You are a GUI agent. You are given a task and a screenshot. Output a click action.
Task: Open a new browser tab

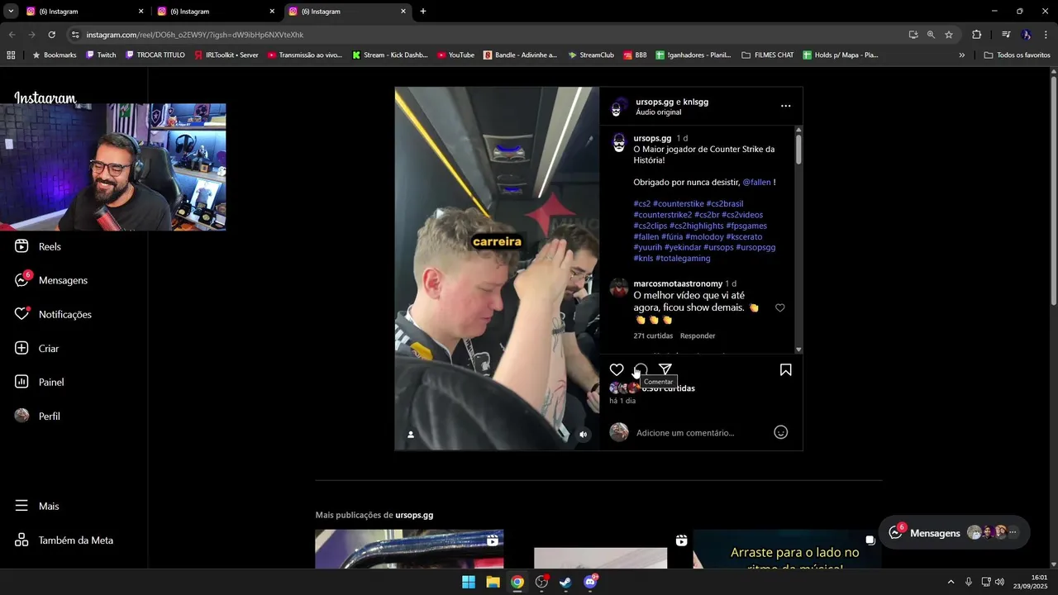click(x=423, y=12)
